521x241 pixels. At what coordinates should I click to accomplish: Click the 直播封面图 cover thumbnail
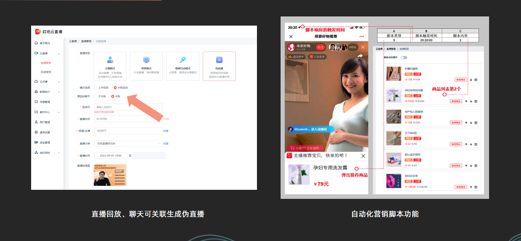[x=110, y=175]
